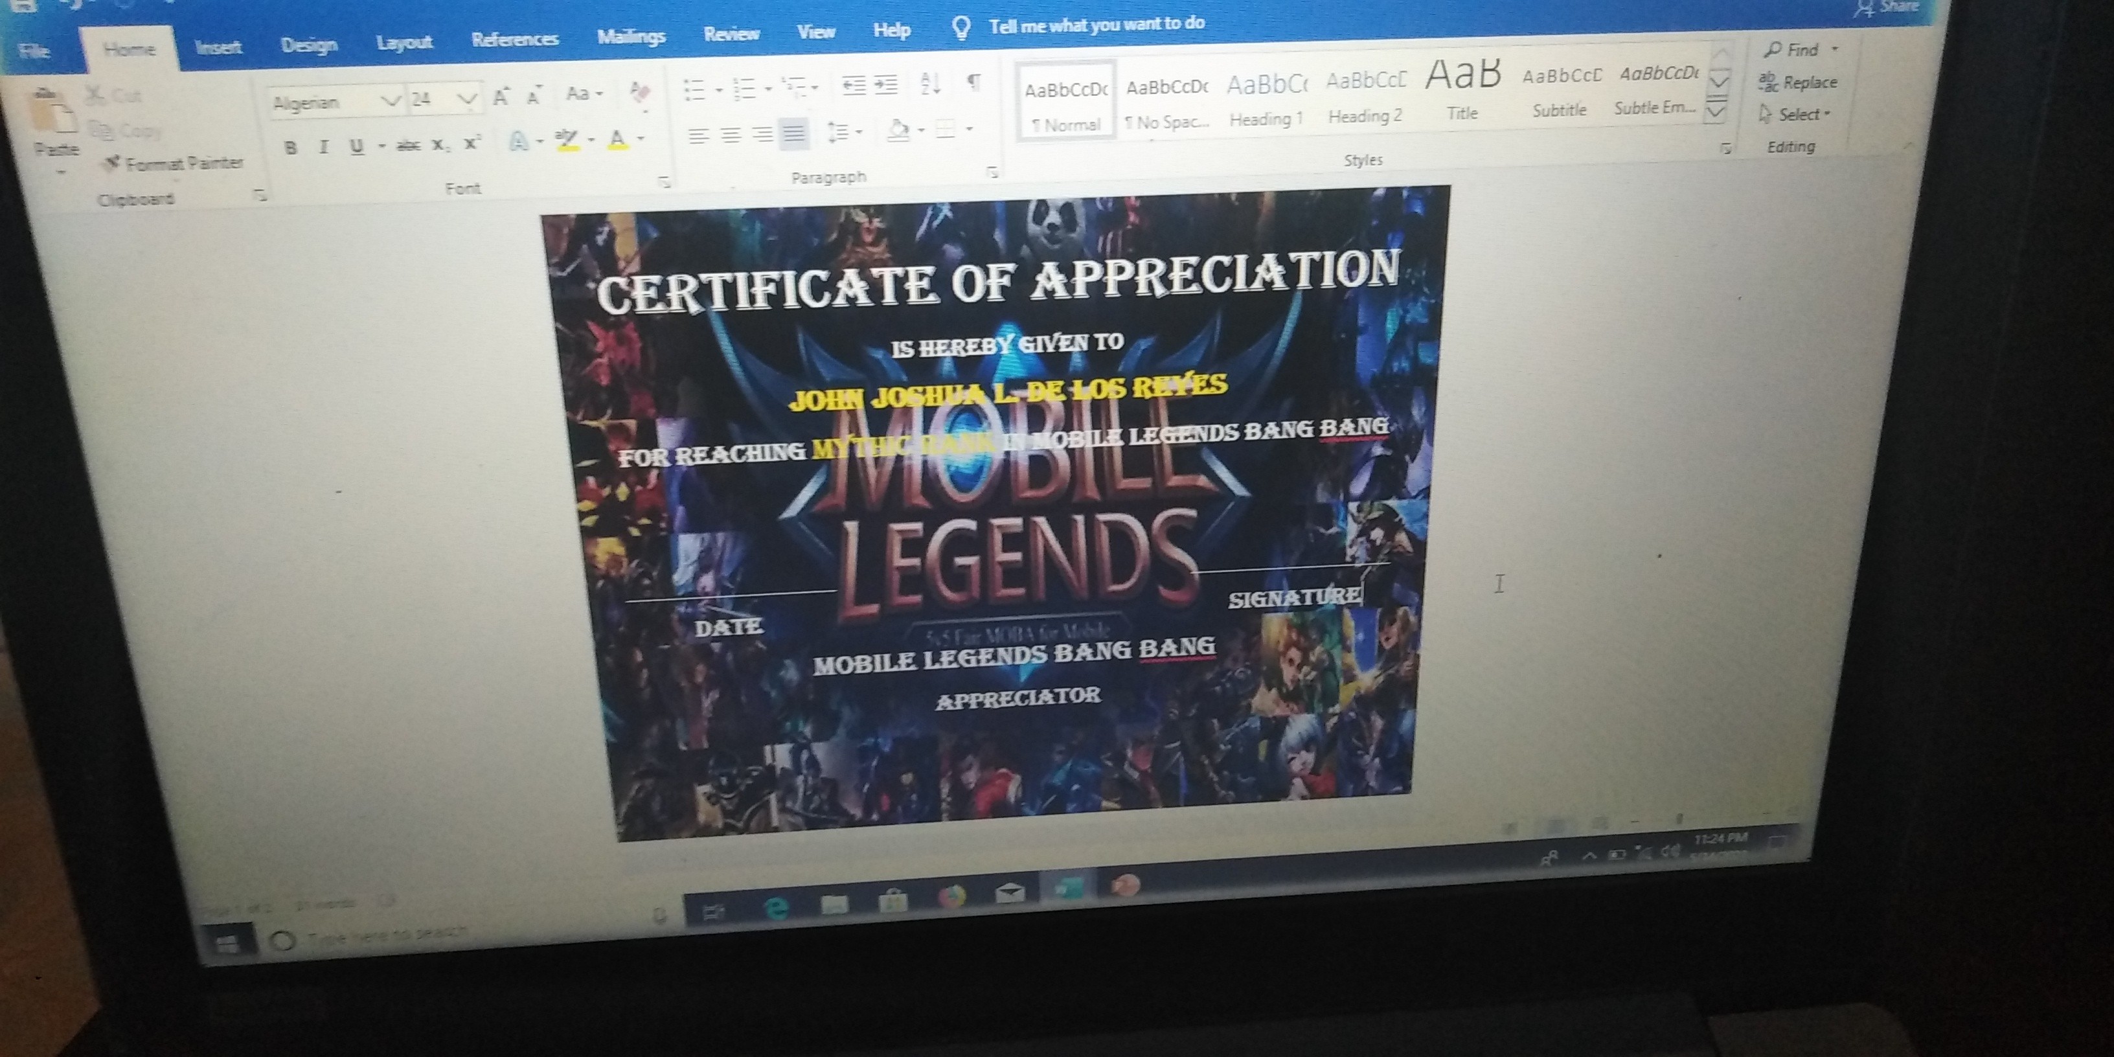The image size is (2114, 1057).
Task: Cut the selection with the scissors icon
Action: click(95, 96)
